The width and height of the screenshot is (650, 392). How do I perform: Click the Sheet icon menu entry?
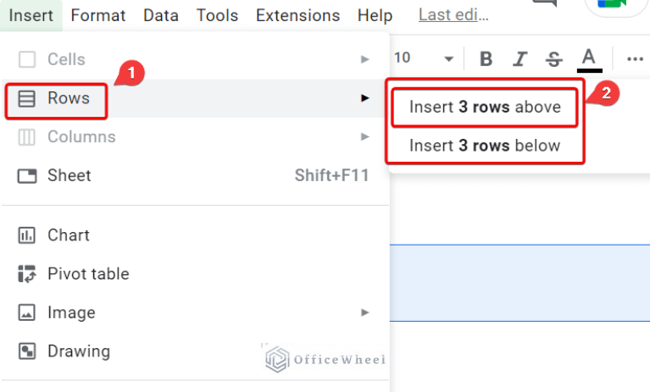pyautogui.click(x=27, y=175)
